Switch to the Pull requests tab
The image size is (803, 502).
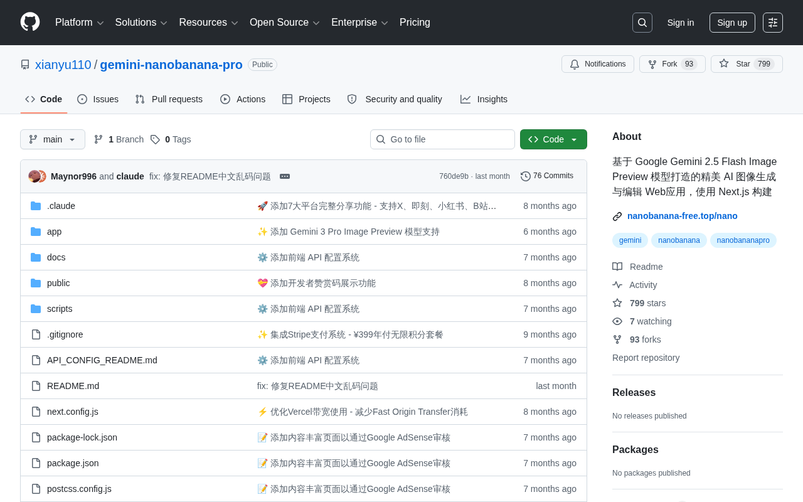tap(169, 99)
